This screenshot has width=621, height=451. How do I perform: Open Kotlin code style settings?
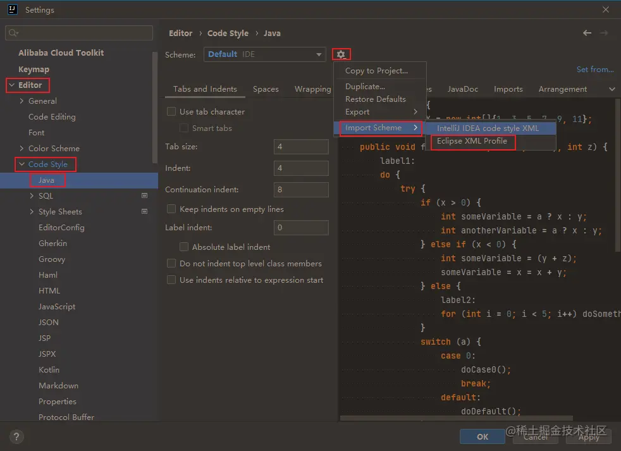click(x=49, y=370)
